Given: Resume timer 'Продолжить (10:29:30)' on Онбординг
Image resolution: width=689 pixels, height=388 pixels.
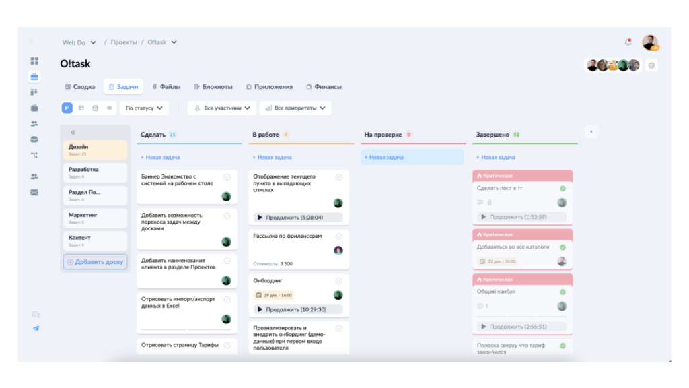Looking at the screenshot, I should [298, 309].
